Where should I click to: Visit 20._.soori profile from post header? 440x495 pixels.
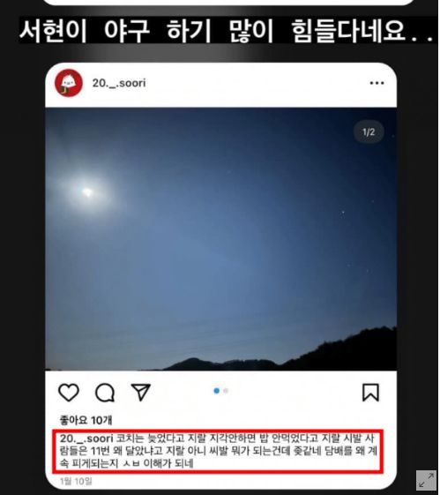(x=119, y=83)
